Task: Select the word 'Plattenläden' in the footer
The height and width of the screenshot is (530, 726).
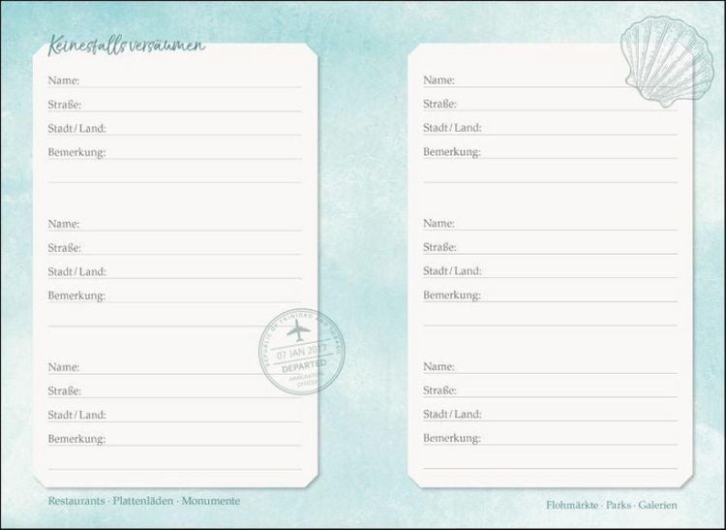Action: tap(143, 501)
